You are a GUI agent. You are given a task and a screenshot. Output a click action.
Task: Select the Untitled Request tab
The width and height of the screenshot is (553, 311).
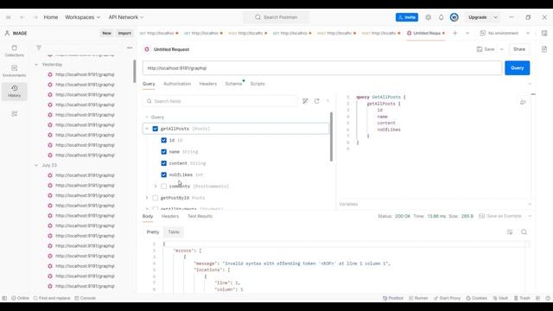click(x=426, y=33)
